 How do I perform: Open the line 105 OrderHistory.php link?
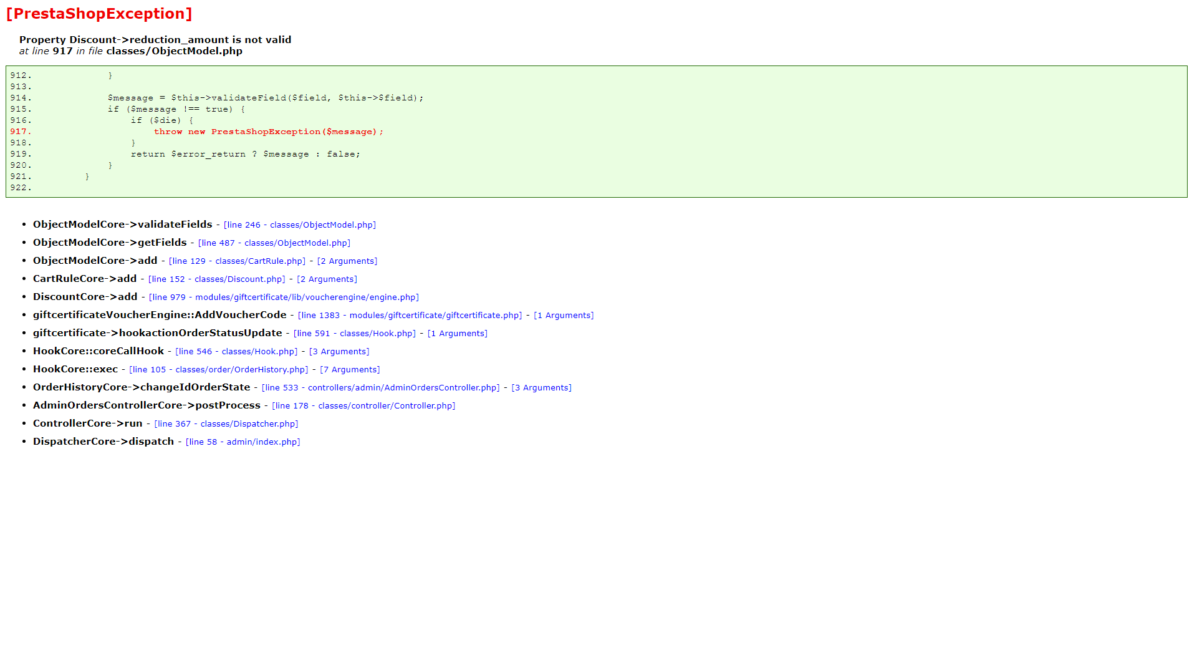(x=219, y=370)
